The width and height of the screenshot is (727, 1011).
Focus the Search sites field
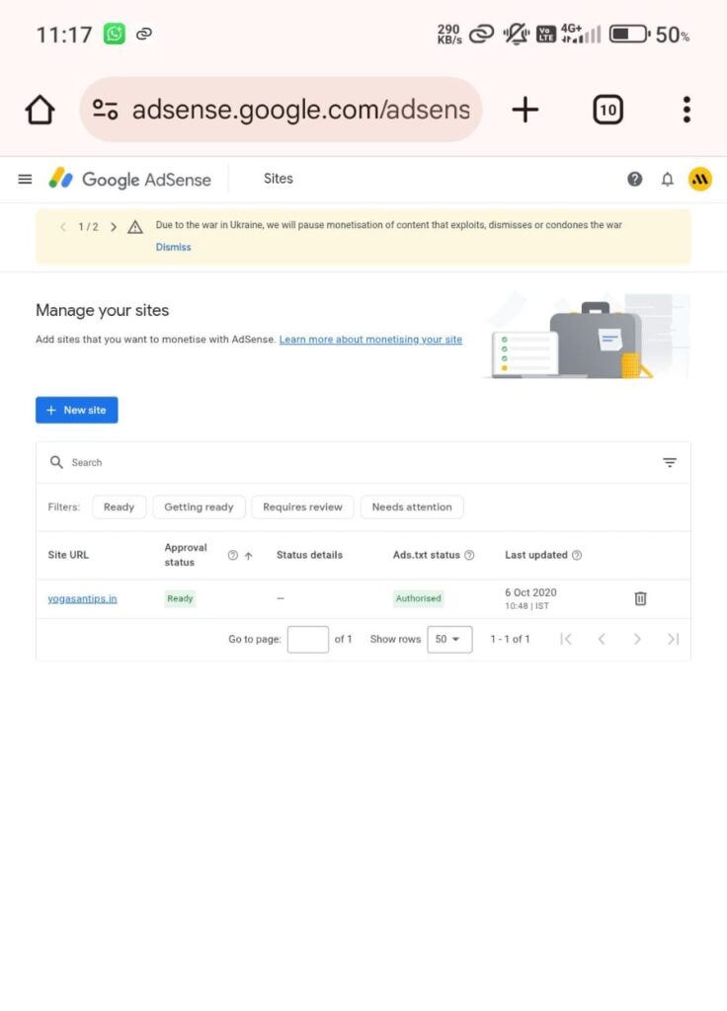(x=363, y=462)
